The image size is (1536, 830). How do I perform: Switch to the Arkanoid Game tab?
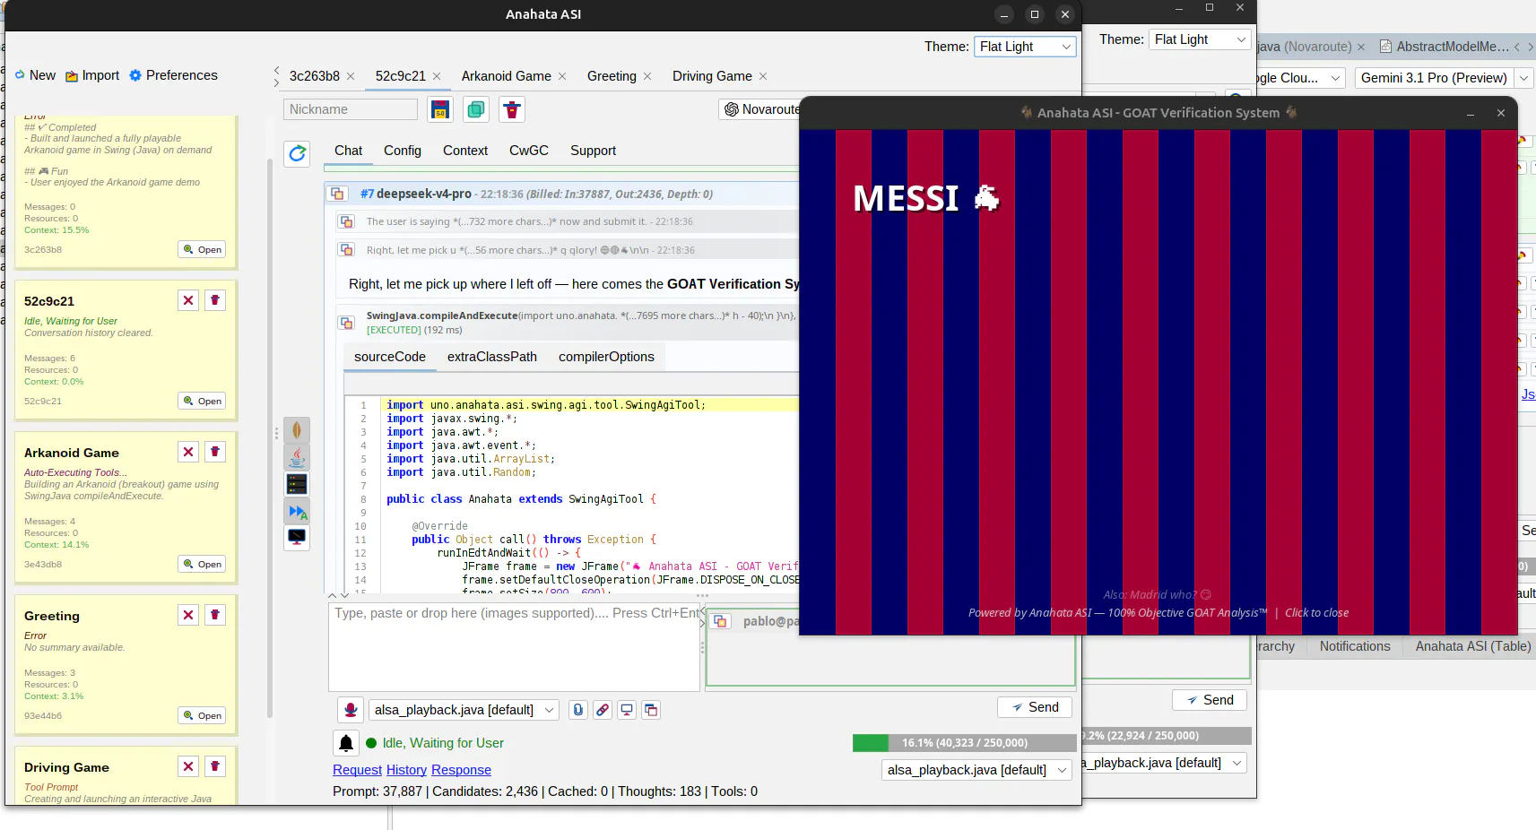(507, 76)
